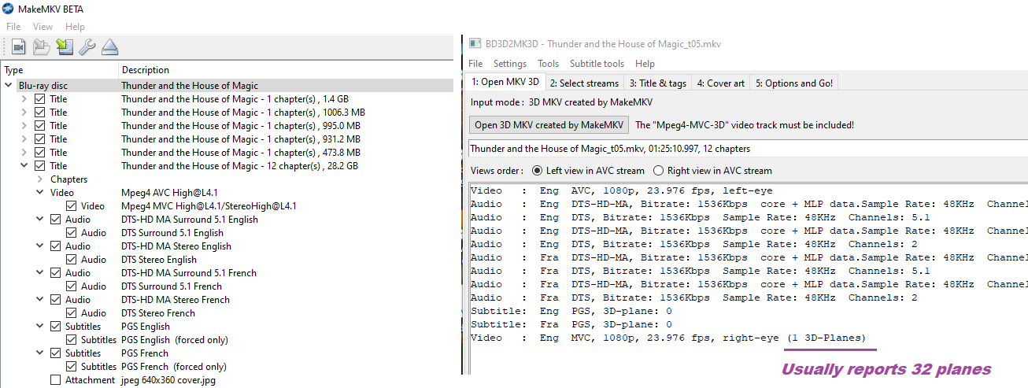
Task: Collapse the Blu-ray disc tree node
Action: (9, 86)
